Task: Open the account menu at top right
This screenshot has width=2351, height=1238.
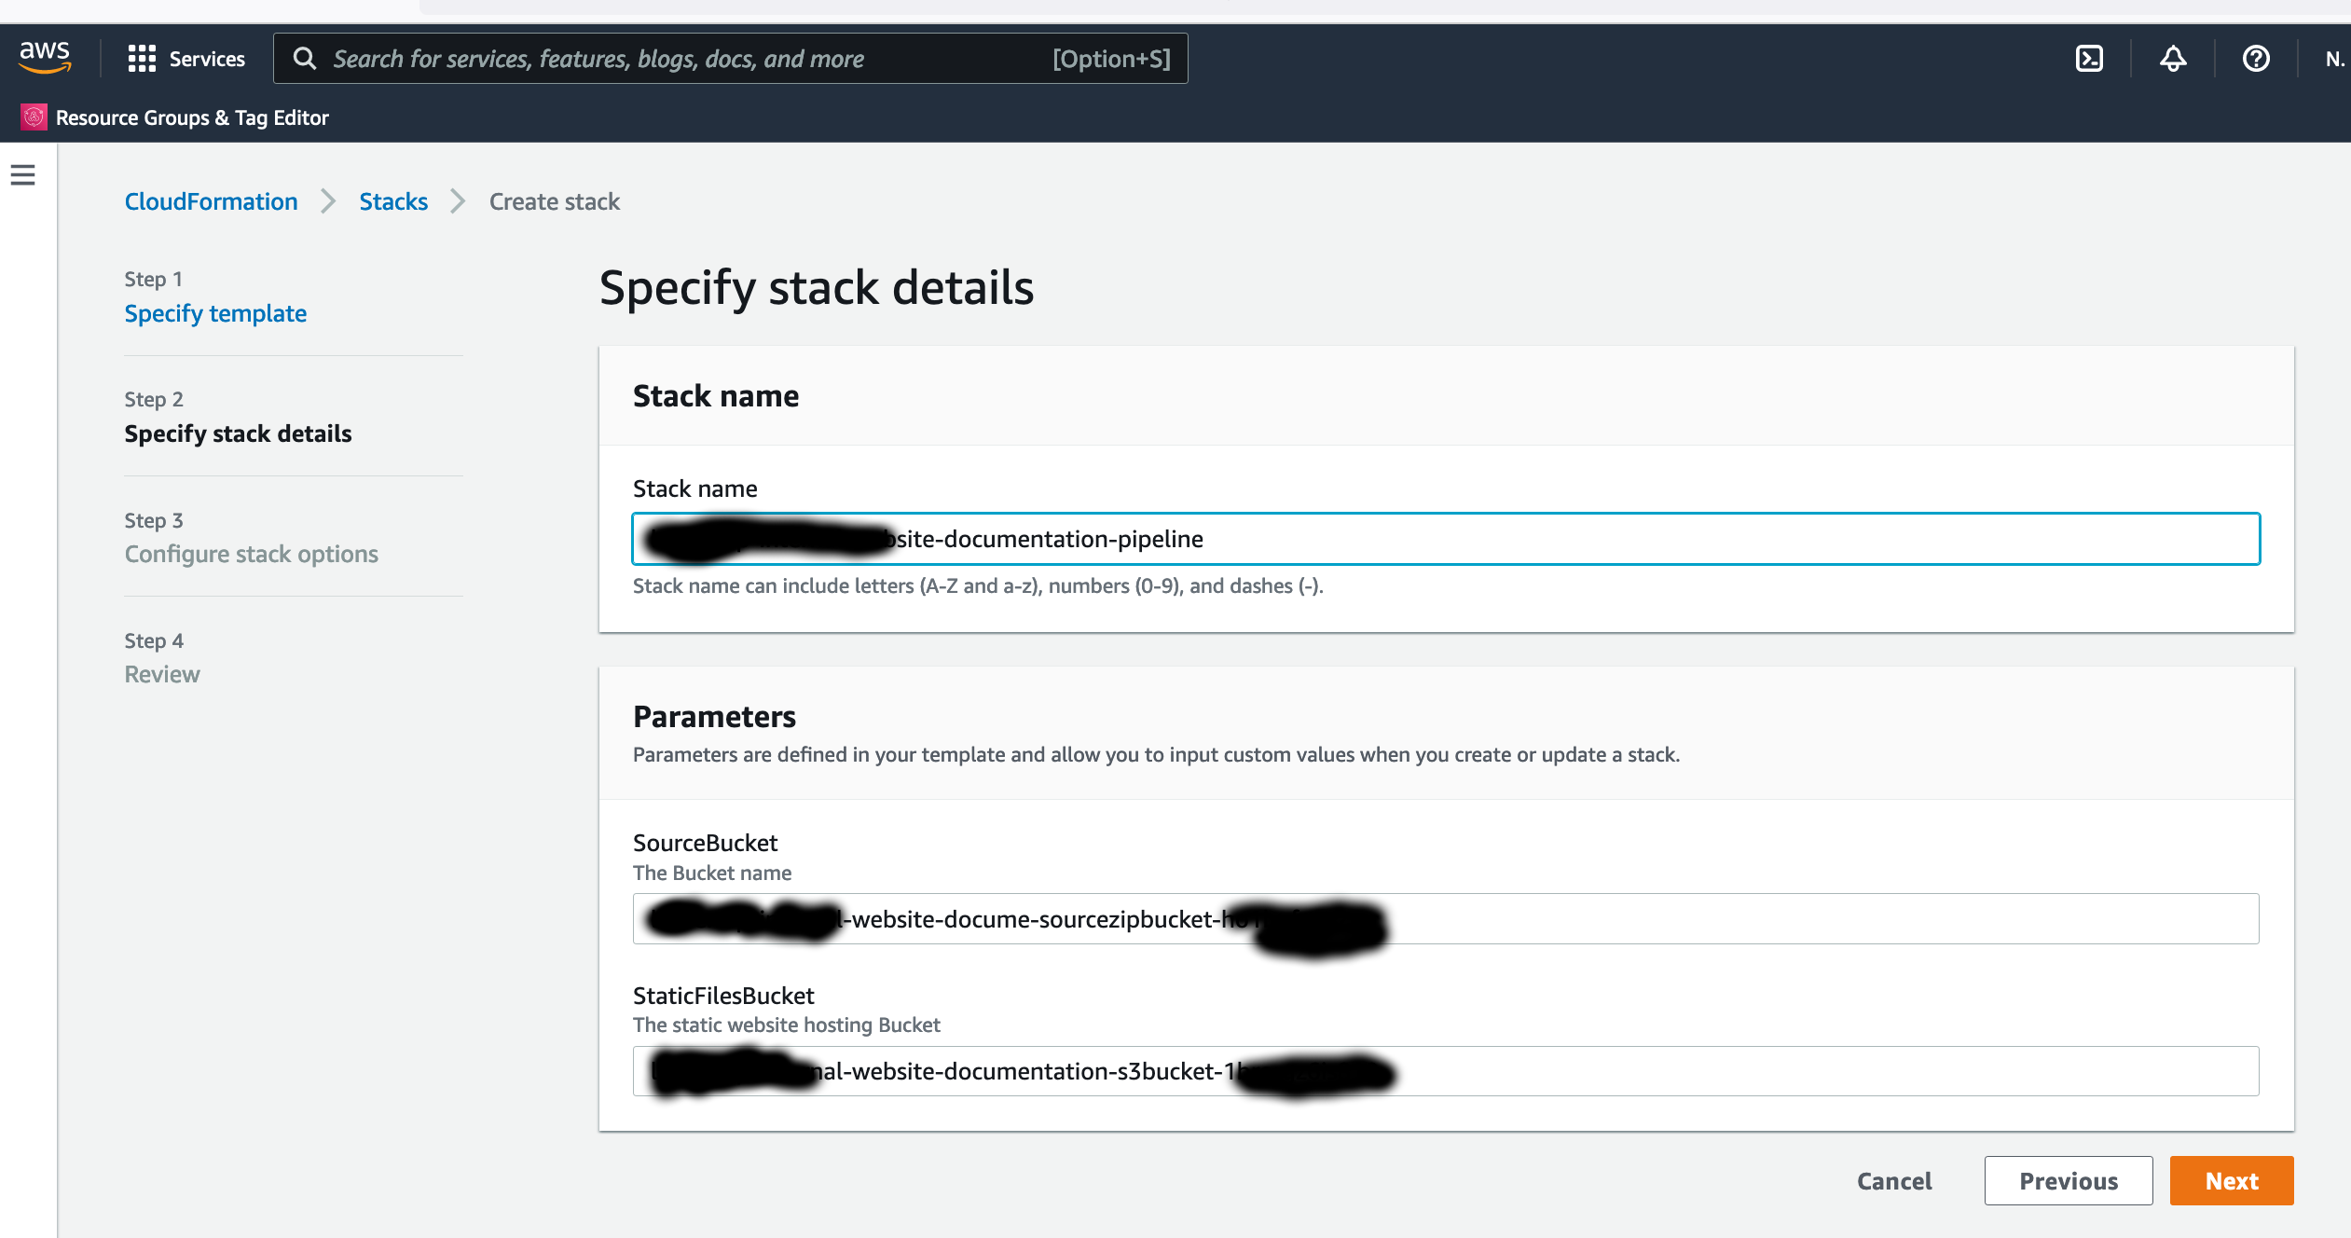Action: (2333, 59)
